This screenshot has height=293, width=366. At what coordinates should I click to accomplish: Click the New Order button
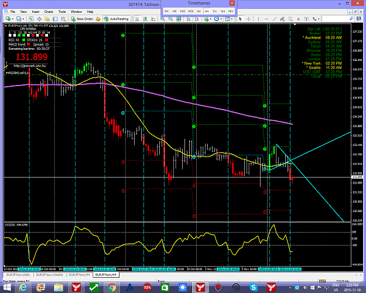82,19
